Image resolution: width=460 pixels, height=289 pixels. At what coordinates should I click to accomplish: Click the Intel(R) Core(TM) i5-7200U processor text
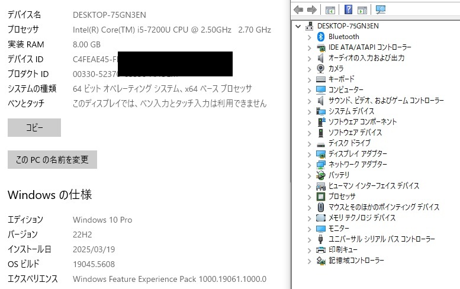pyautogui.click(x=172, y=30)
